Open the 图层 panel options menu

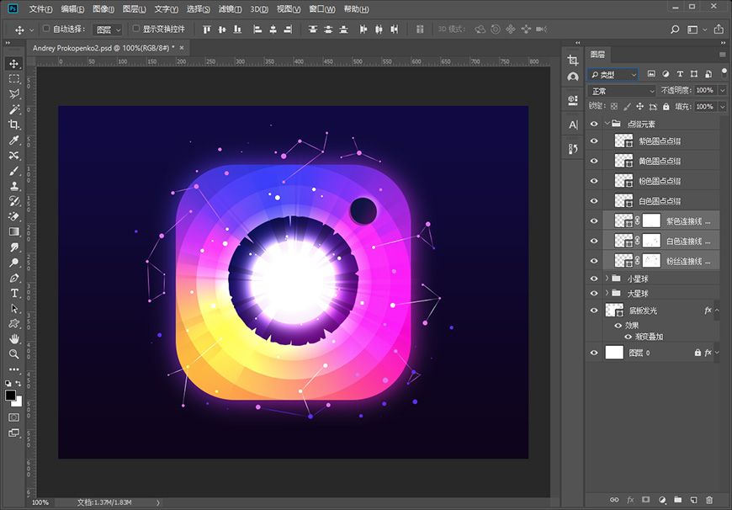tap(722, 55)
